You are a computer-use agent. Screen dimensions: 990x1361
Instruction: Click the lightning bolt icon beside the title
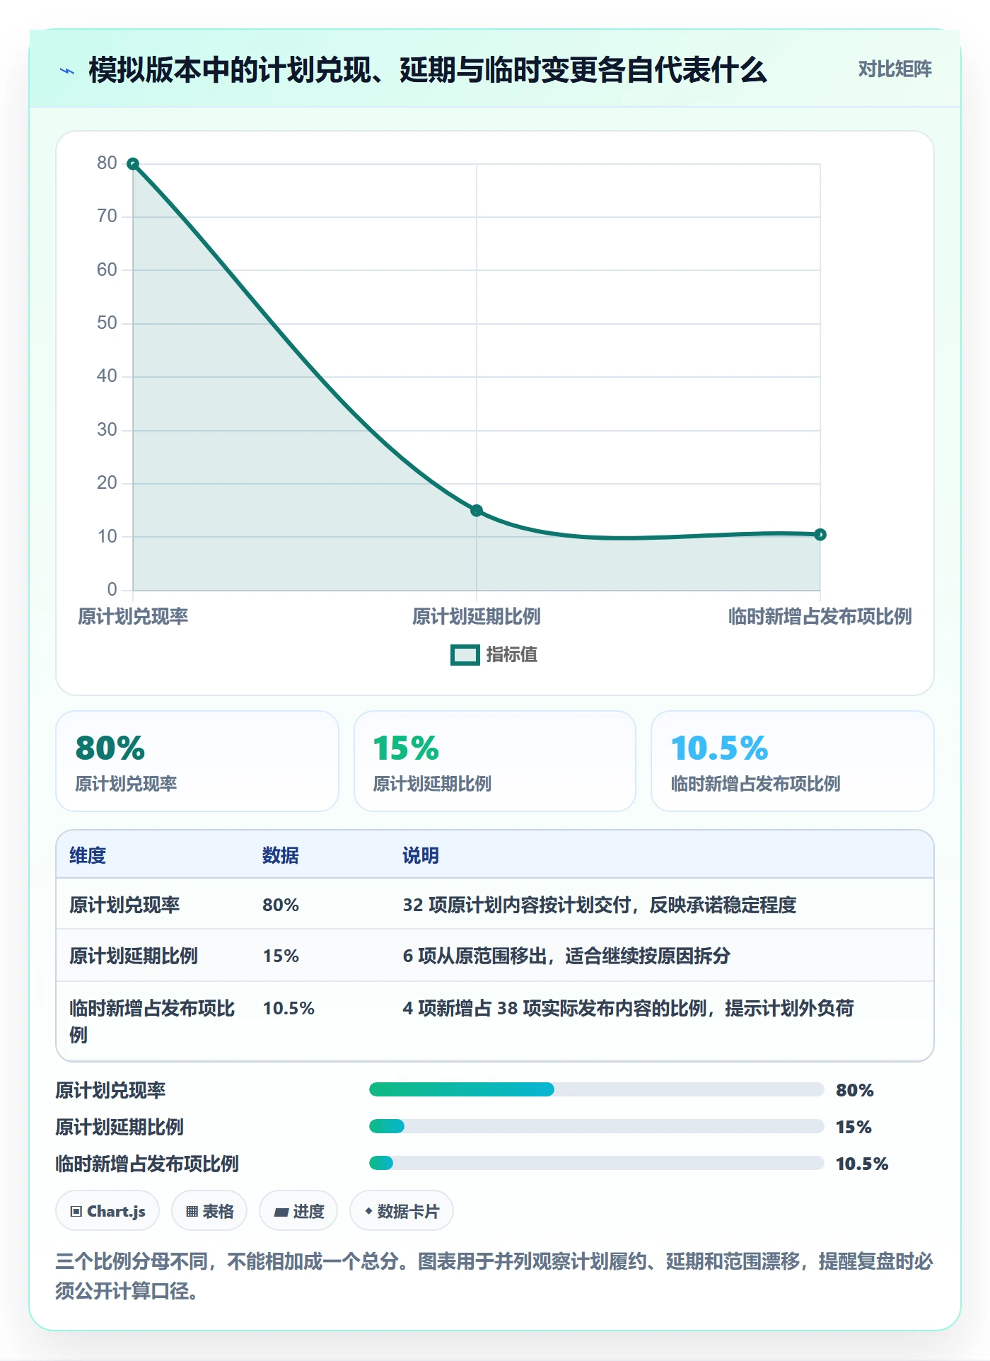(67, 71)
